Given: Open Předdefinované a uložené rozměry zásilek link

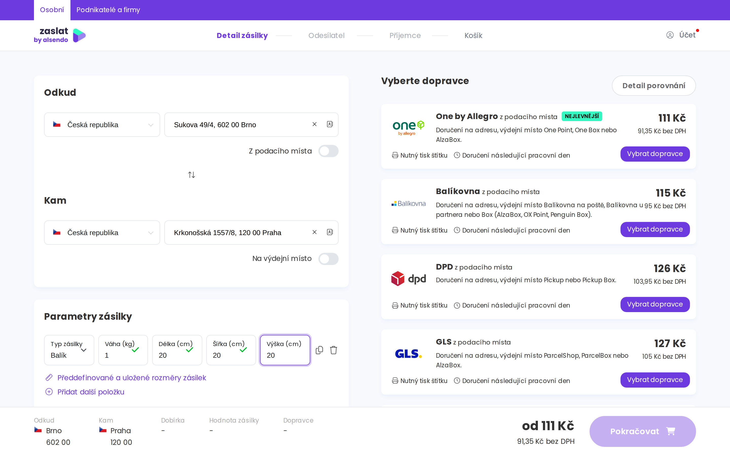Looking at the screenshot, I should (x=132, y=377).
